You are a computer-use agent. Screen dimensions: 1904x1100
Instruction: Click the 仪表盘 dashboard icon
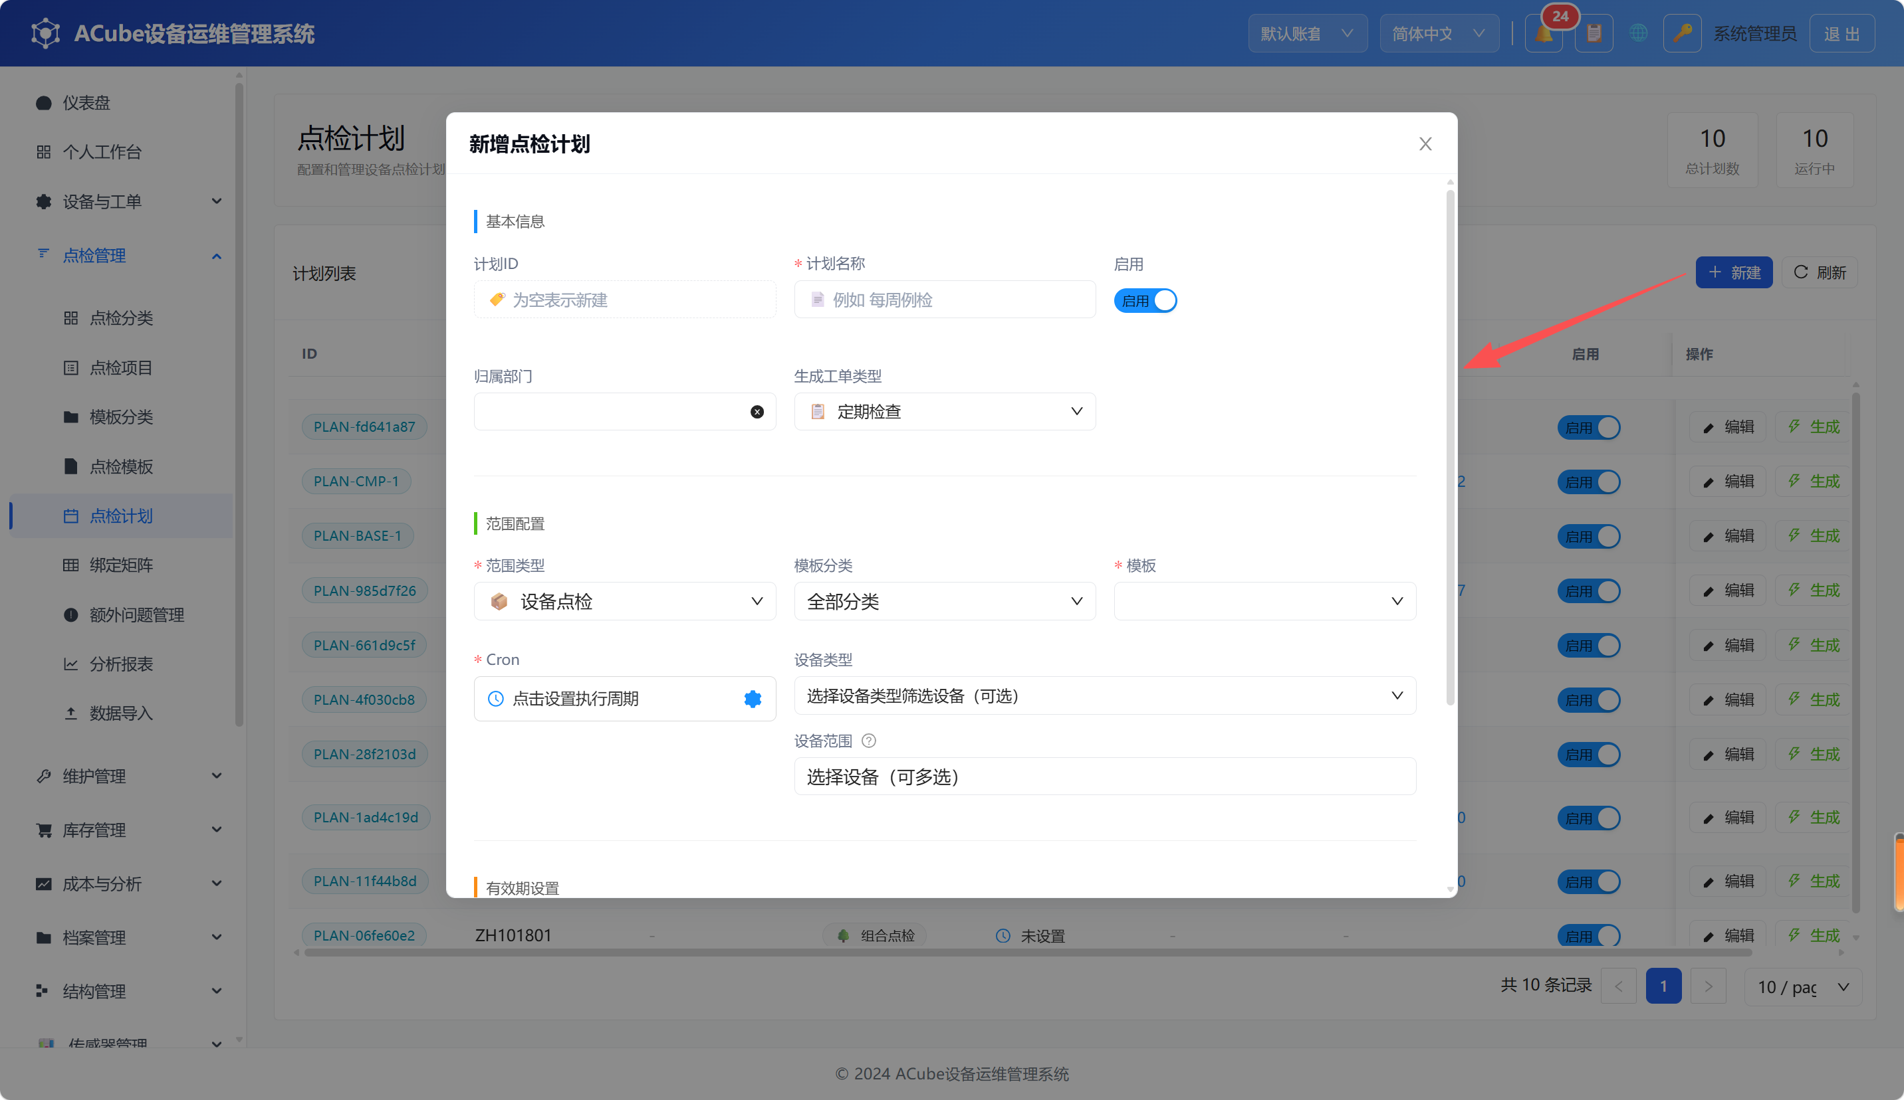[x=44, y=103]
